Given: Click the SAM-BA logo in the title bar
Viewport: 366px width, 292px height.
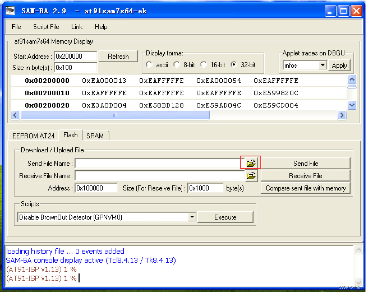Looking at the screenshot, I should [10, 11].
